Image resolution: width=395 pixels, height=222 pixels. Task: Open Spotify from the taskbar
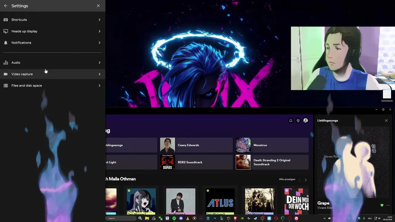174,218
